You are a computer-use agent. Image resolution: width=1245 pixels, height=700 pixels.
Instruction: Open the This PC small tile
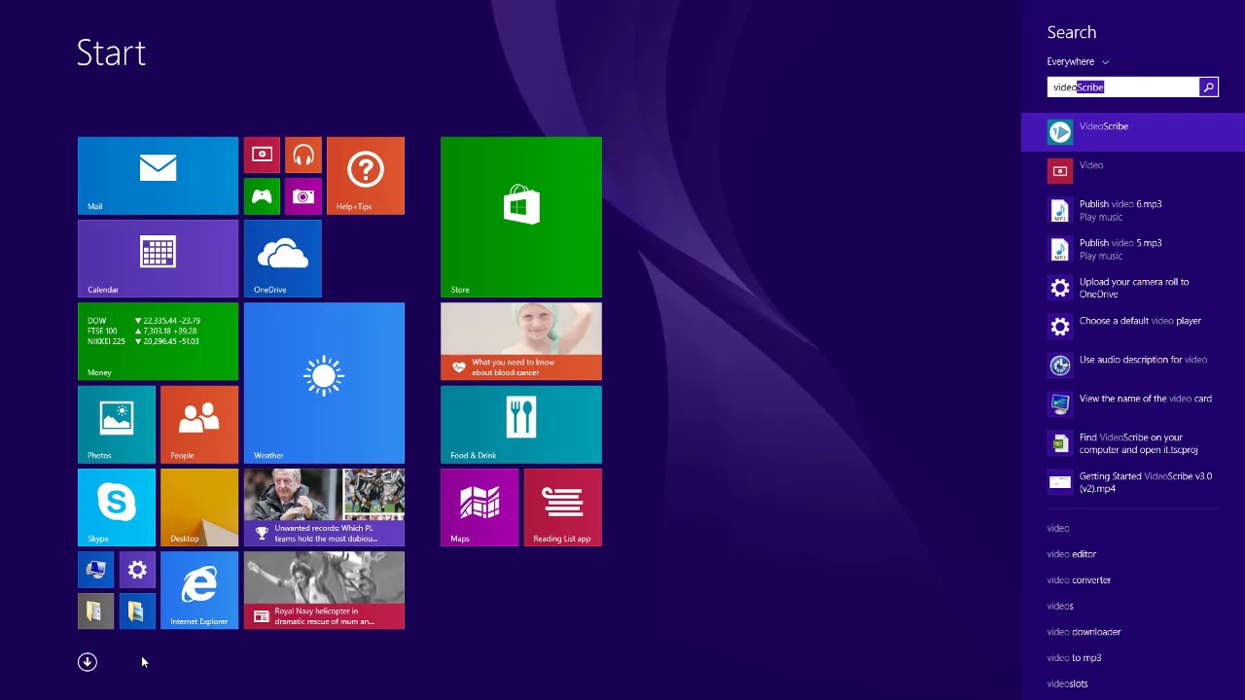pos(95,570)
